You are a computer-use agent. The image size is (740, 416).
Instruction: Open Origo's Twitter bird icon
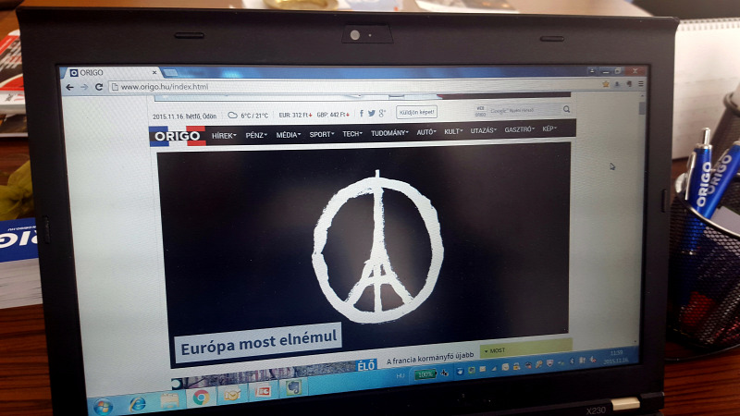pos(372,113)
